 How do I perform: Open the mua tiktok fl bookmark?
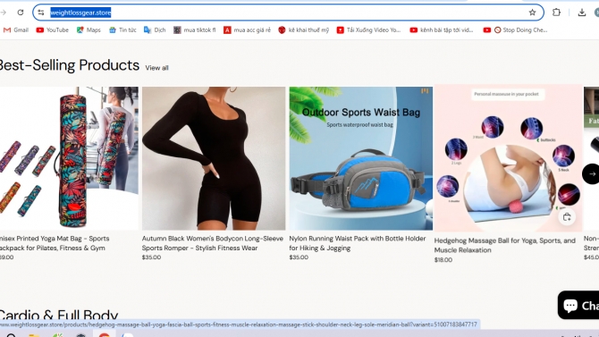point(194,29)
